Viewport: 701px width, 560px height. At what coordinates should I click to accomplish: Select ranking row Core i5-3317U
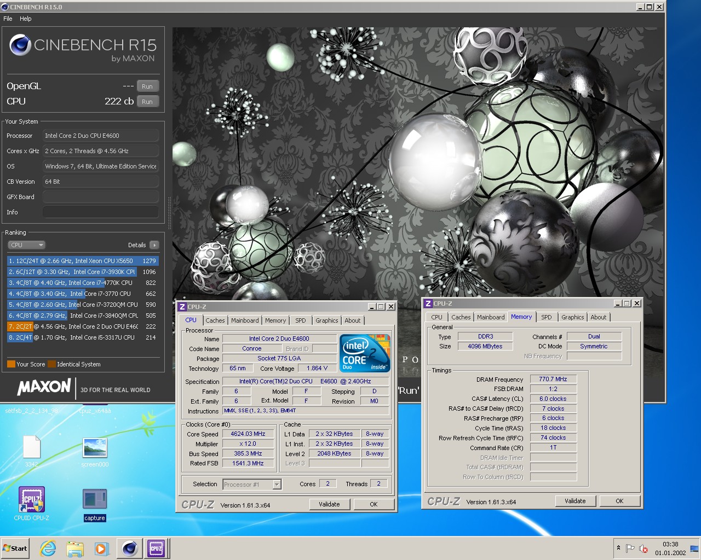(83, 337)
